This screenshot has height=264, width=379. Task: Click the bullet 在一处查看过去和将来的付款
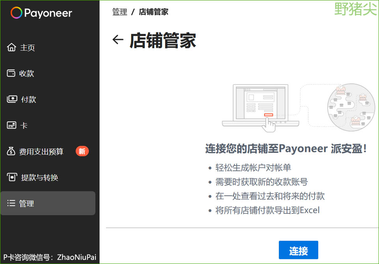270,196
